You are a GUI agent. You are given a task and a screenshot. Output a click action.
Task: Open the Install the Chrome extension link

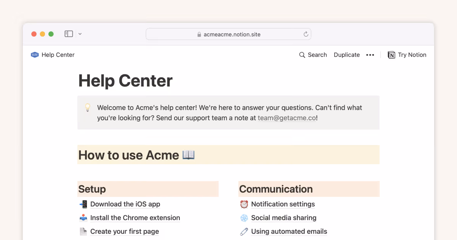(x=135, y=218)
